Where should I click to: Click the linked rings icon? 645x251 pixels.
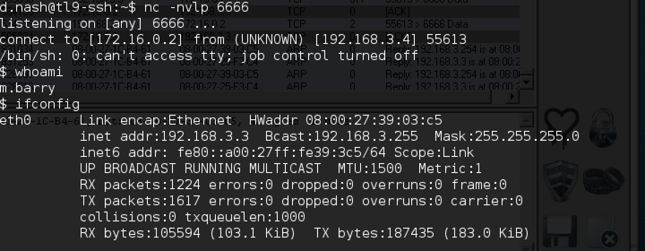603,181
